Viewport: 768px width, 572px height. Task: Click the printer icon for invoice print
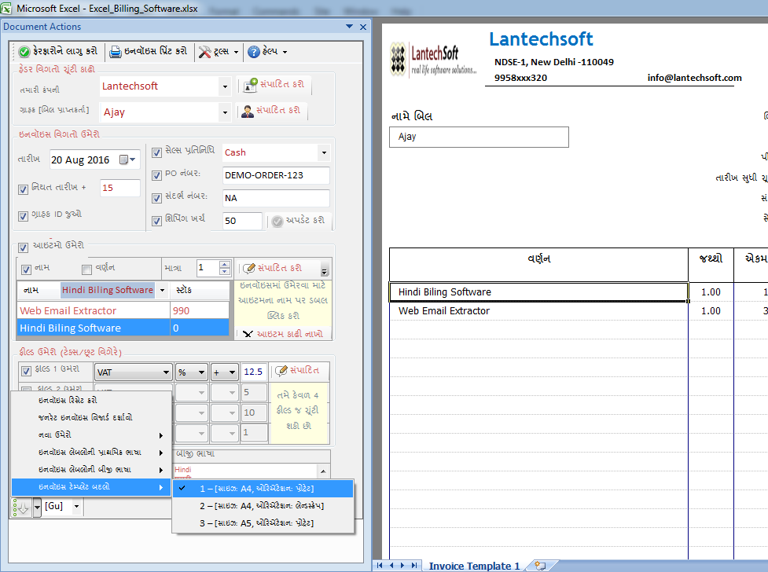coord(115,51)
